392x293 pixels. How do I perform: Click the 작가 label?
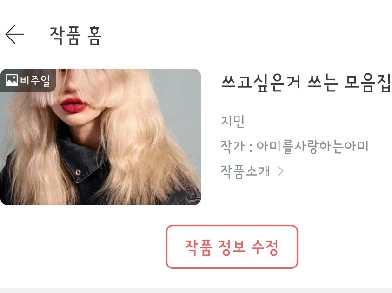(233, 146)
